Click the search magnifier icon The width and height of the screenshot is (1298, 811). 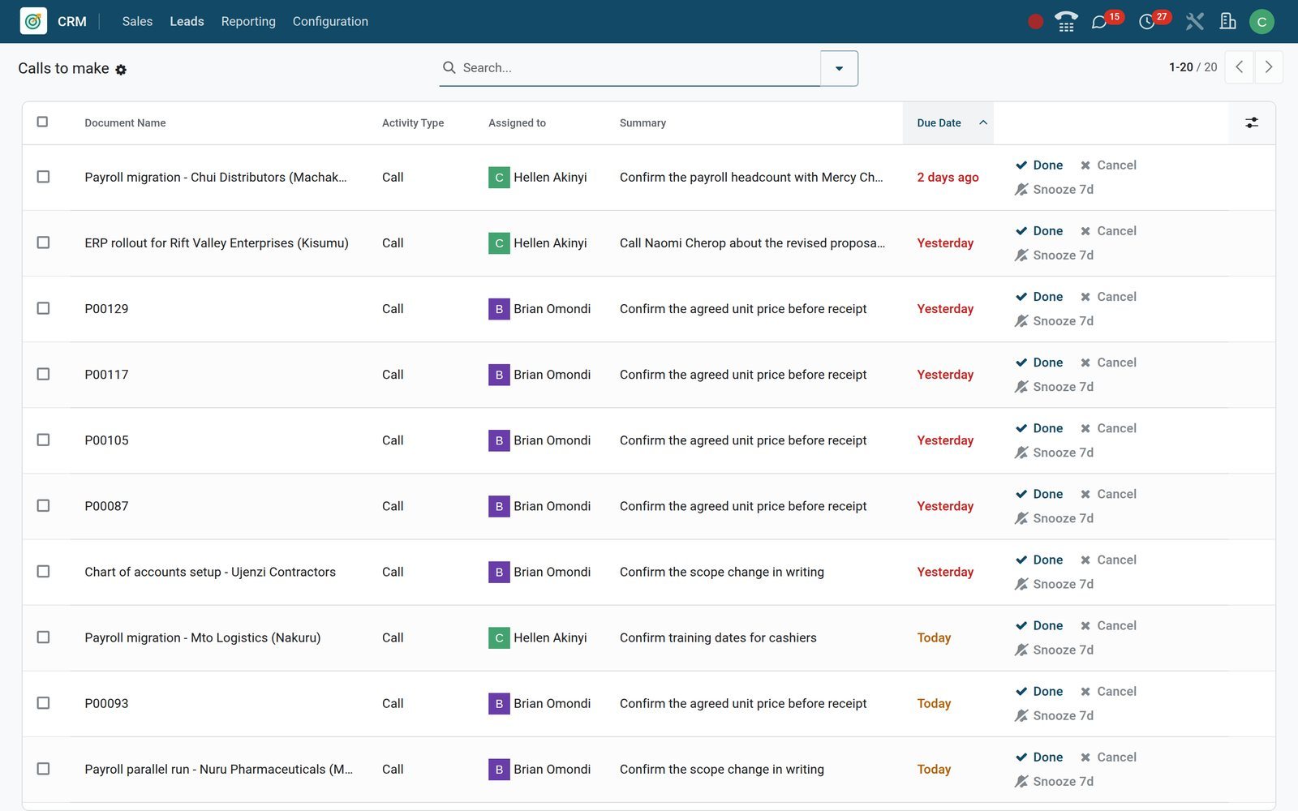pyautogui.click(x=449, y=67)
